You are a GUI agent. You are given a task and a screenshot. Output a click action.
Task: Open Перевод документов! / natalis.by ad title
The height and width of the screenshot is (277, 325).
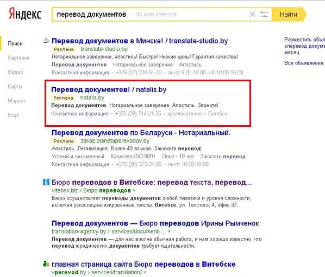(109, 89)
